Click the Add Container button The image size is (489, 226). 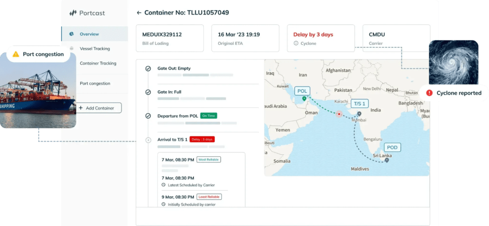[99, 108]
